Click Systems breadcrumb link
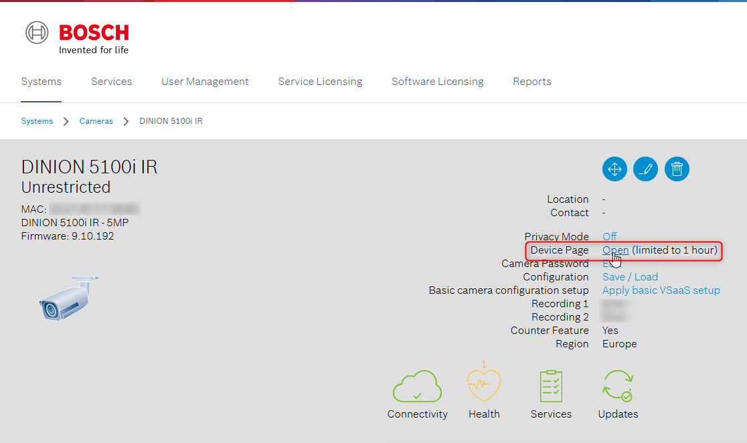This screenshot has height=443, width=747. (x=37, y=121)
